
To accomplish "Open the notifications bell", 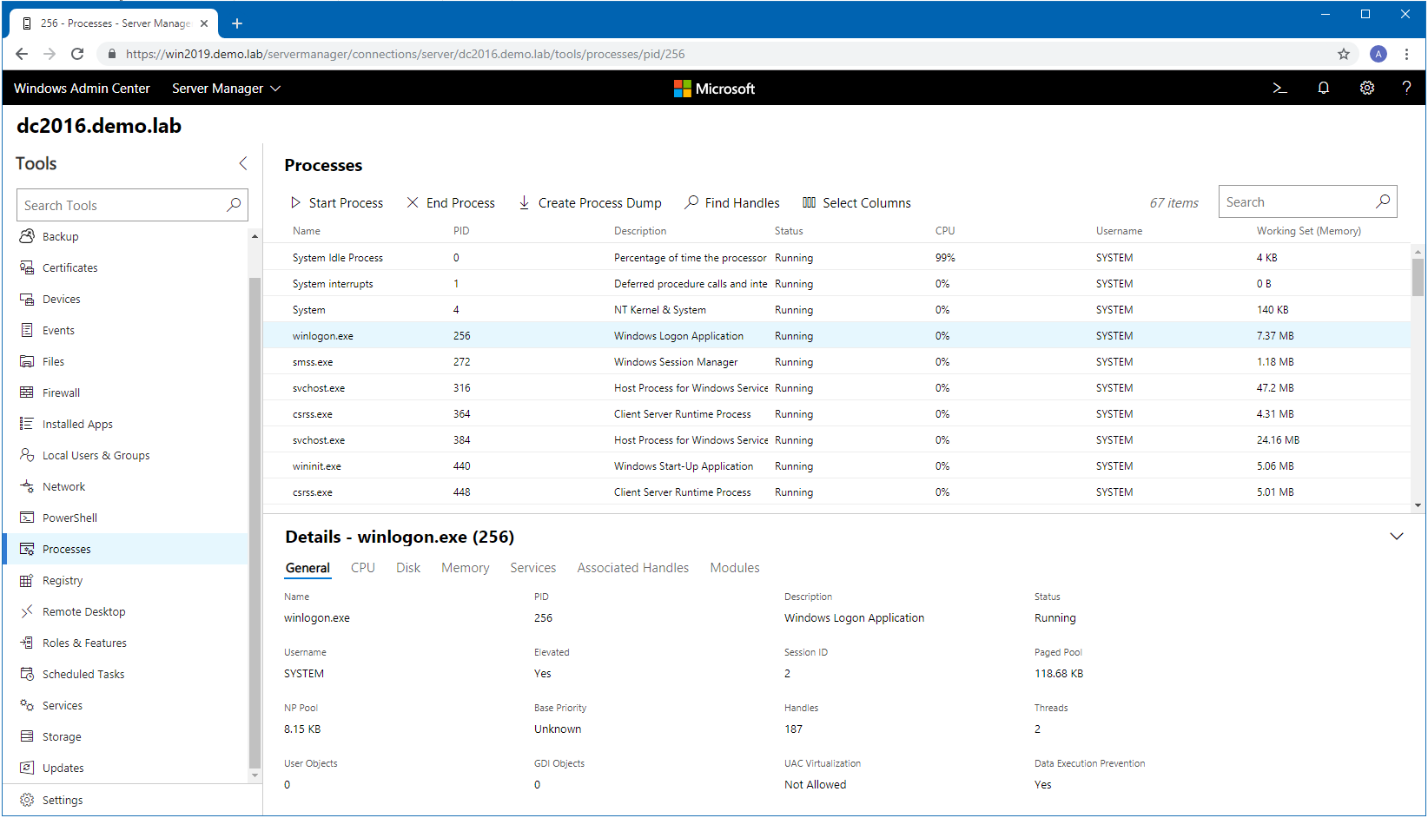I will 1323,88.
